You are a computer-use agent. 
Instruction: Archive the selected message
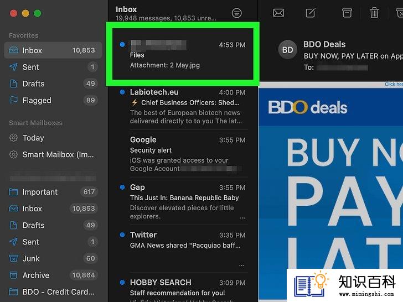(x=347, y=13)
